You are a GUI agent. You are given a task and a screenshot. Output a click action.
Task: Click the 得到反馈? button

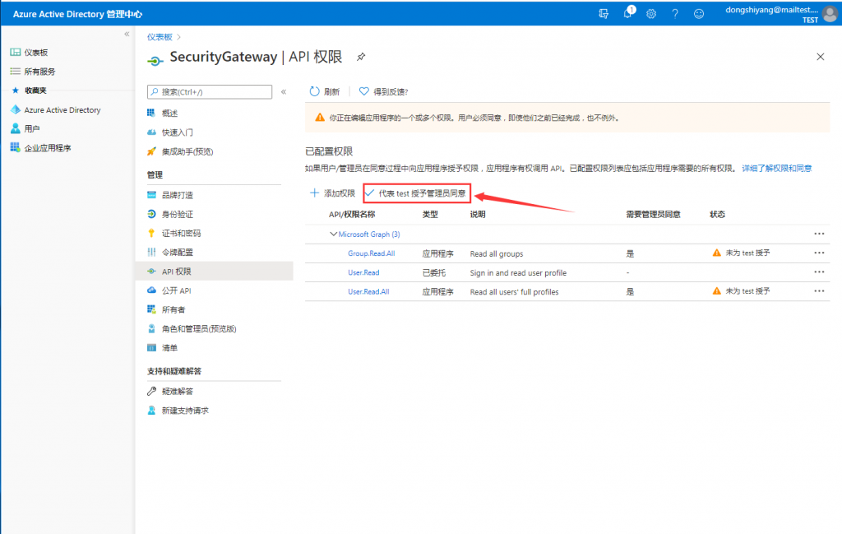(384, 92)
